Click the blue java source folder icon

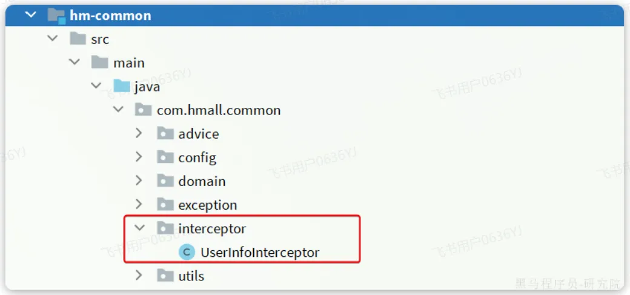pyautogui.click(x=122, y=87)
